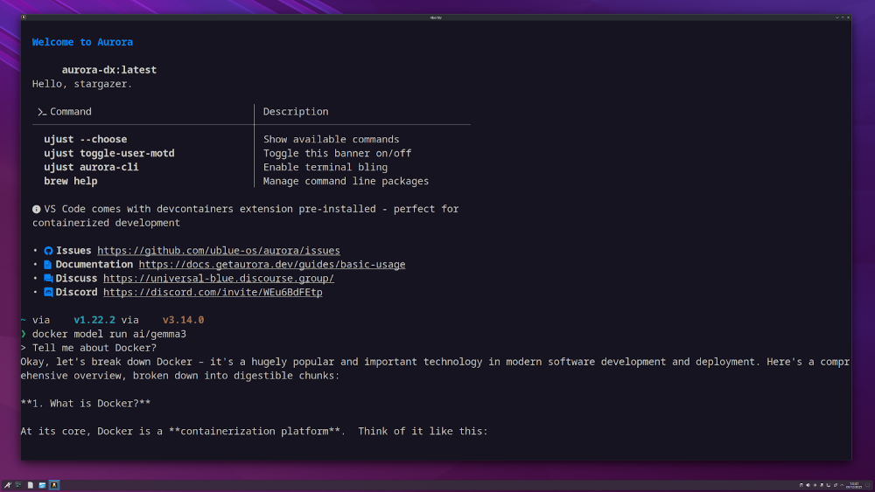Open the docs.getaurora.dev documentation link

click(271, 265)
